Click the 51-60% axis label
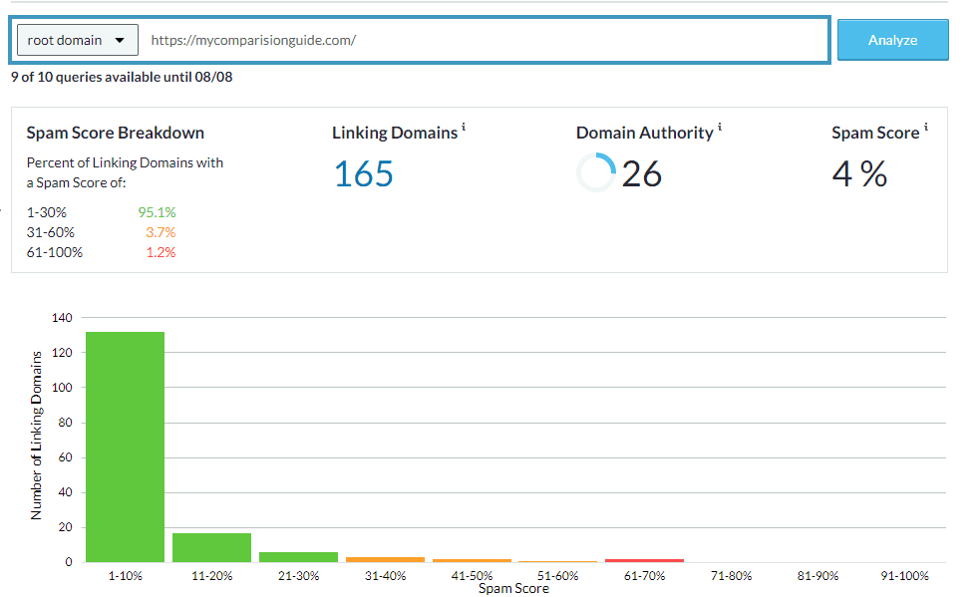The image size is (979, 597). pos(557,576)
